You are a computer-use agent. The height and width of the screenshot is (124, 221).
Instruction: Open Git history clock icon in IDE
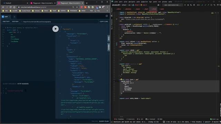(211, 5)
